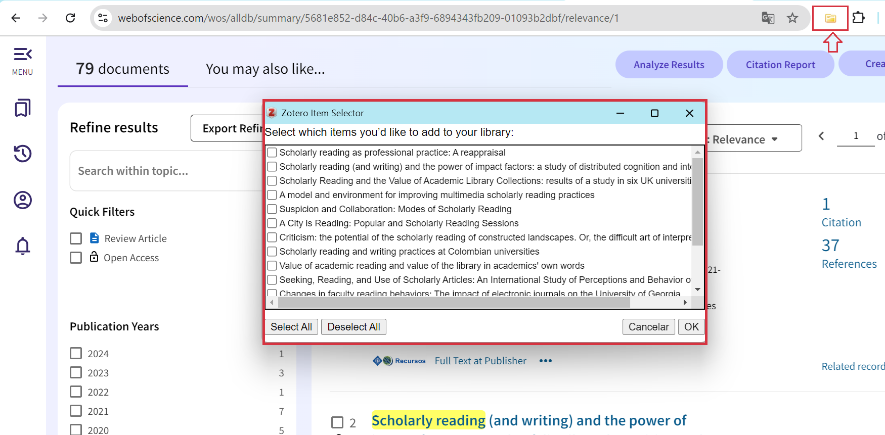Click the page number input field
Image resolution: width=885 pixels, height=435 pixels.
[856, 136]
